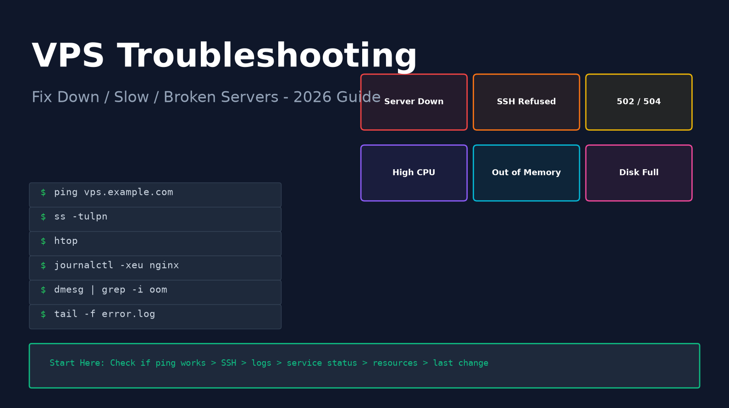729x408 pixels.
Task: Click the htop command row
Action: pyautogui.click(x=155, y=243)
